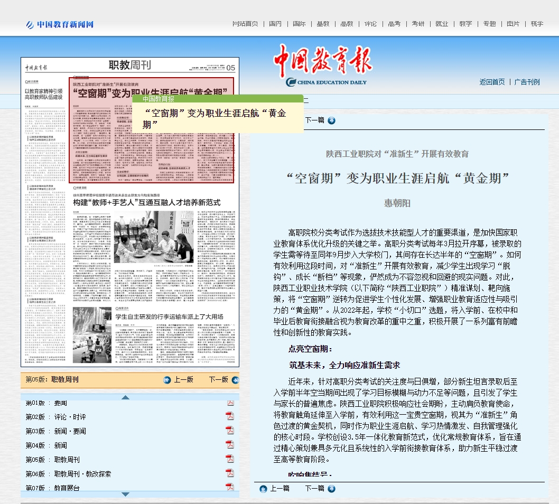Click the 中国教育新闻网 site logo

click(x=60, y=24)
